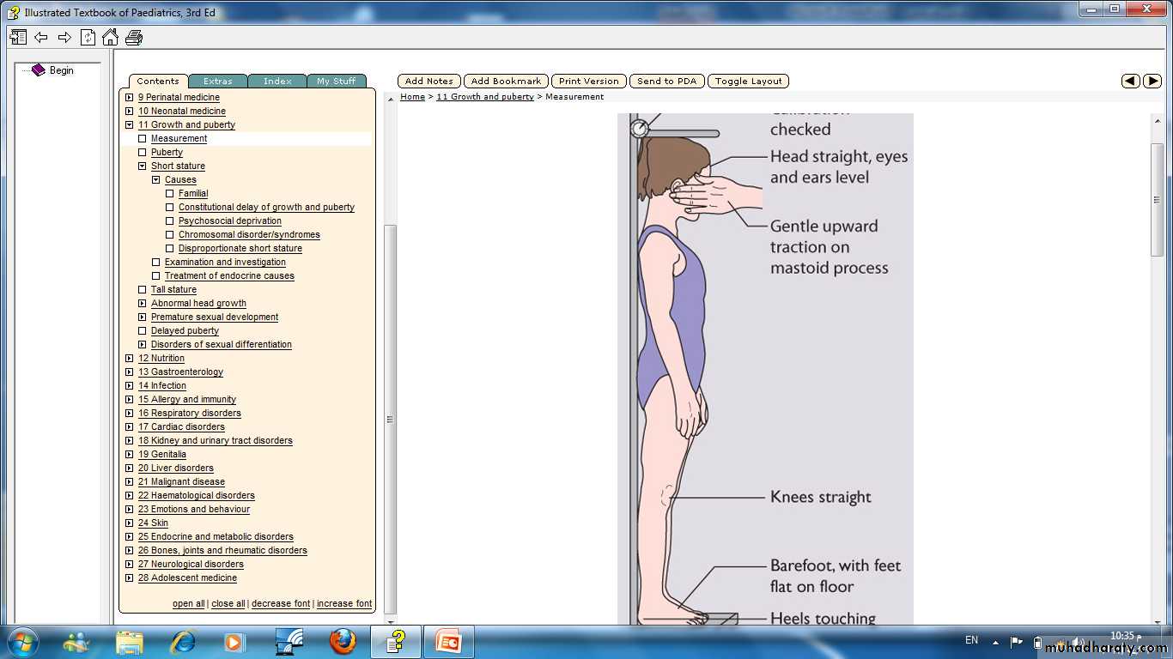The image size is (1173, 659).
Task: Open Firefox from the taskbar
Action: (342, 641)
